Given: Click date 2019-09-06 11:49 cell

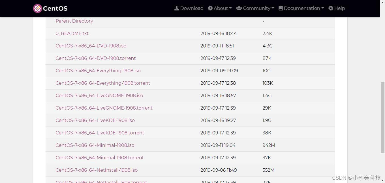Looking at the screenshot, I should click(219, 170).
